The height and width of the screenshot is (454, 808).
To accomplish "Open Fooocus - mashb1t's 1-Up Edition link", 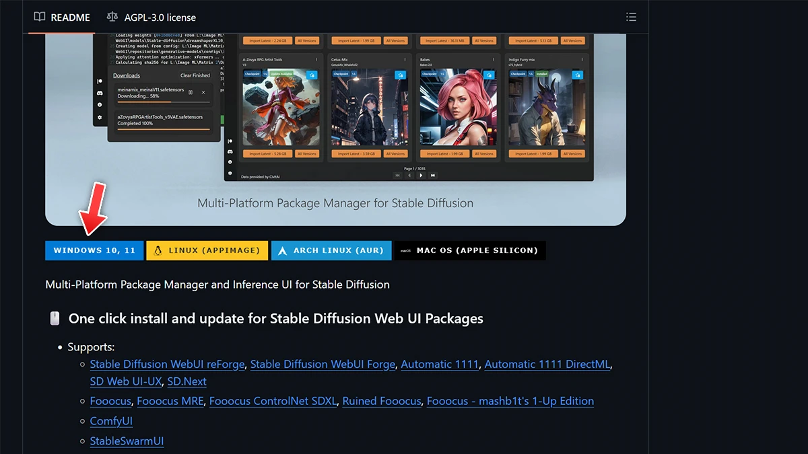I will 510,401.
